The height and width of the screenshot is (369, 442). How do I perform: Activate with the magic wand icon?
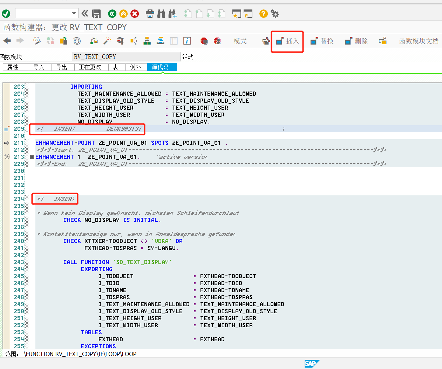[x=107, y=41]
